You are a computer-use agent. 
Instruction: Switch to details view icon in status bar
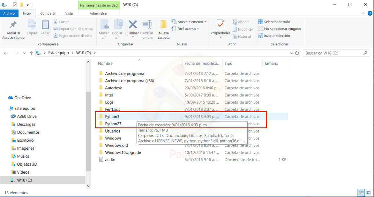361,193
